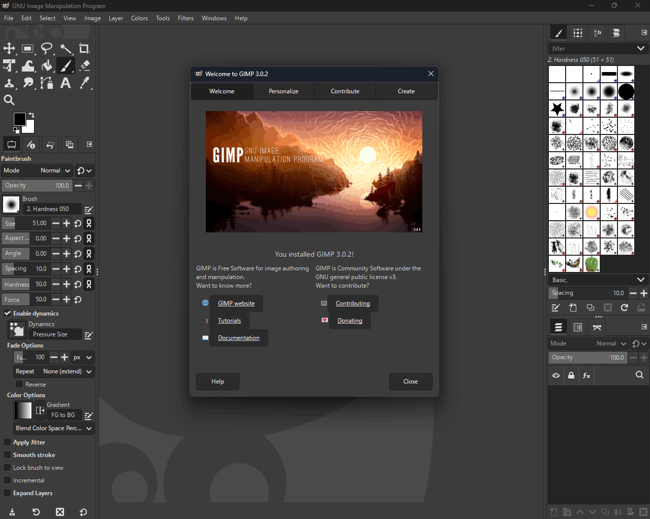Enable Apply Jitter
This screenshot has height=519, width=650.
pos(7,442)
